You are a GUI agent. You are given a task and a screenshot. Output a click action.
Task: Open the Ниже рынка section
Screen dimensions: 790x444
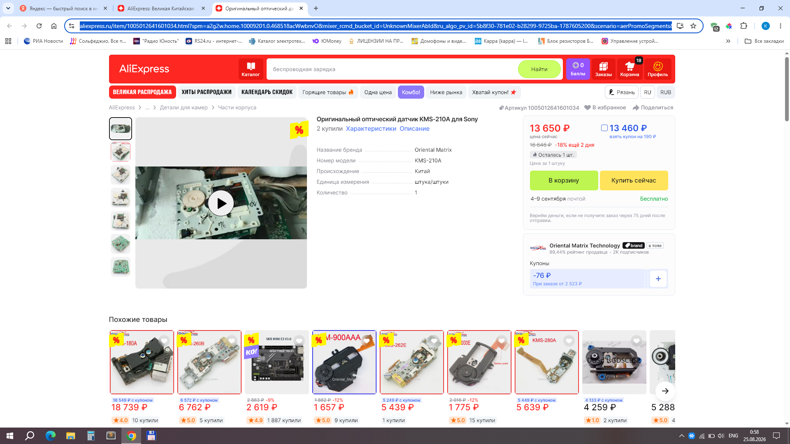(x=446, y=92)
